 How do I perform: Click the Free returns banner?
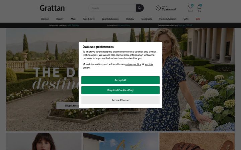[x=118, y=25]
